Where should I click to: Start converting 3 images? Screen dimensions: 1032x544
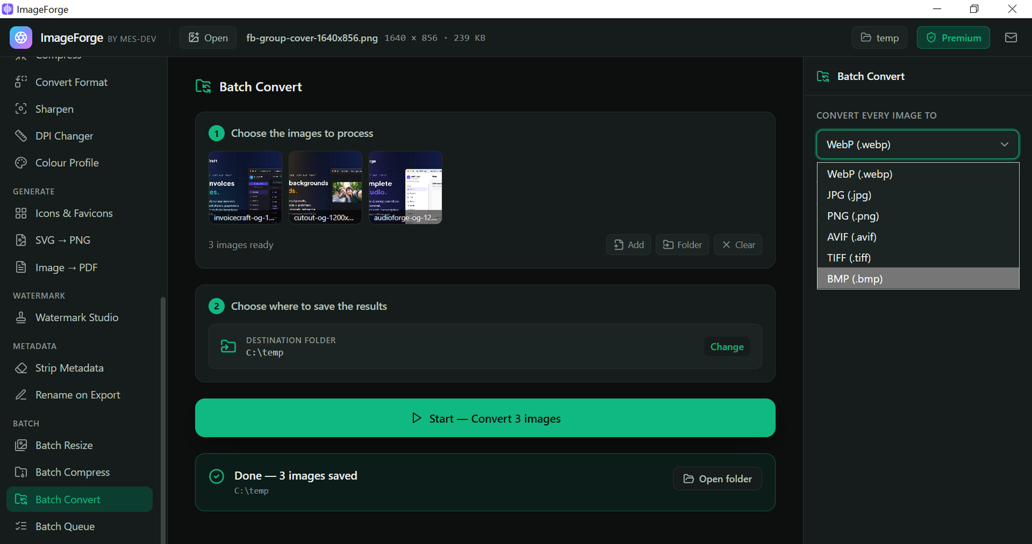coord(485,418)
